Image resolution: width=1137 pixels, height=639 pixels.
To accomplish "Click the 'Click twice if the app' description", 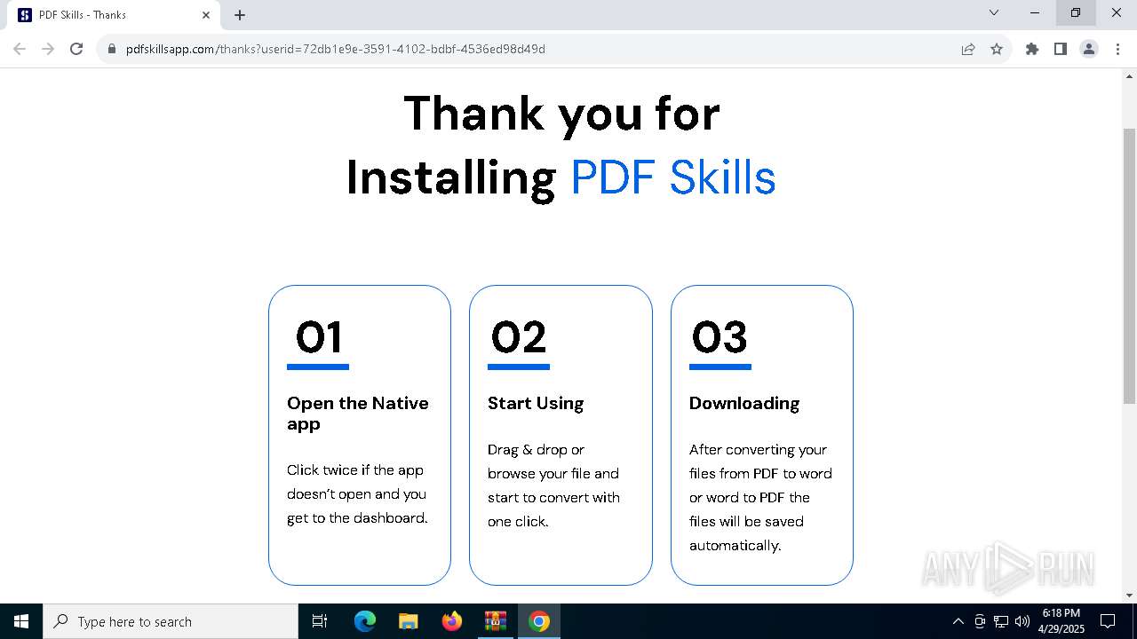I will (x=357, y=493).
